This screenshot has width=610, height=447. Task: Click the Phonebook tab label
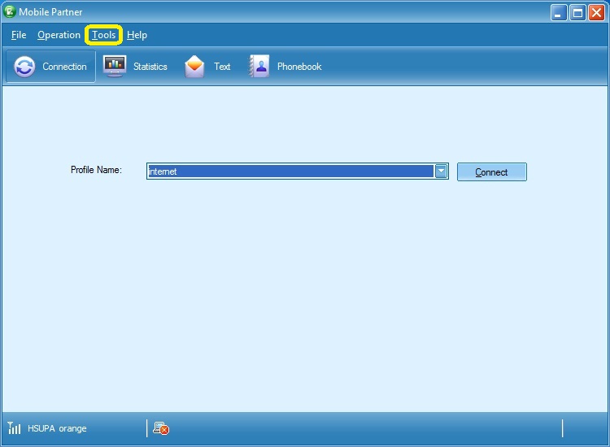click(299, 67)
